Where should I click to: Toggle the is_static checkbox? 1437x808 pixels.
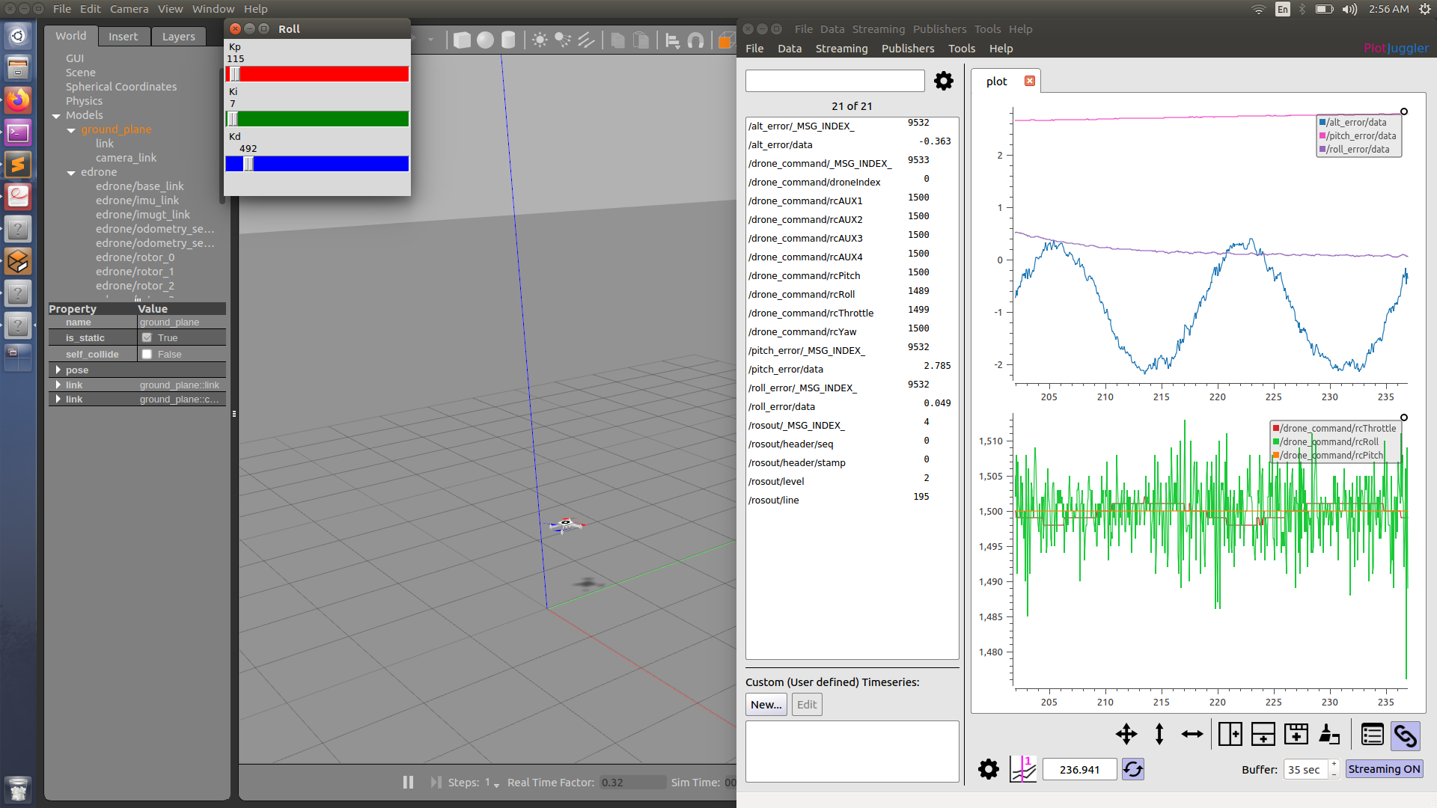(147, 337)
